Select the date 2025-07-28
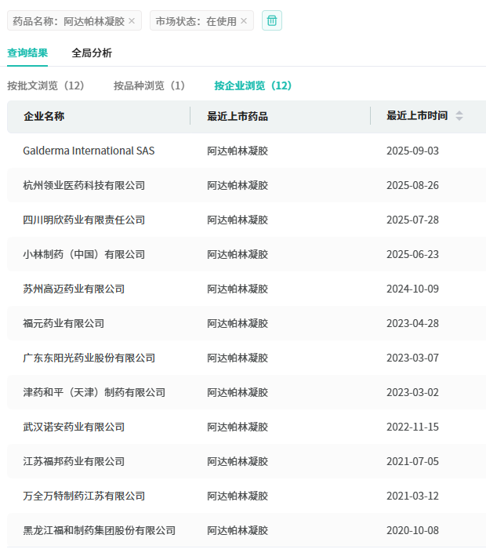The width and height of the screenshot is (486, 560). [413, 220]
